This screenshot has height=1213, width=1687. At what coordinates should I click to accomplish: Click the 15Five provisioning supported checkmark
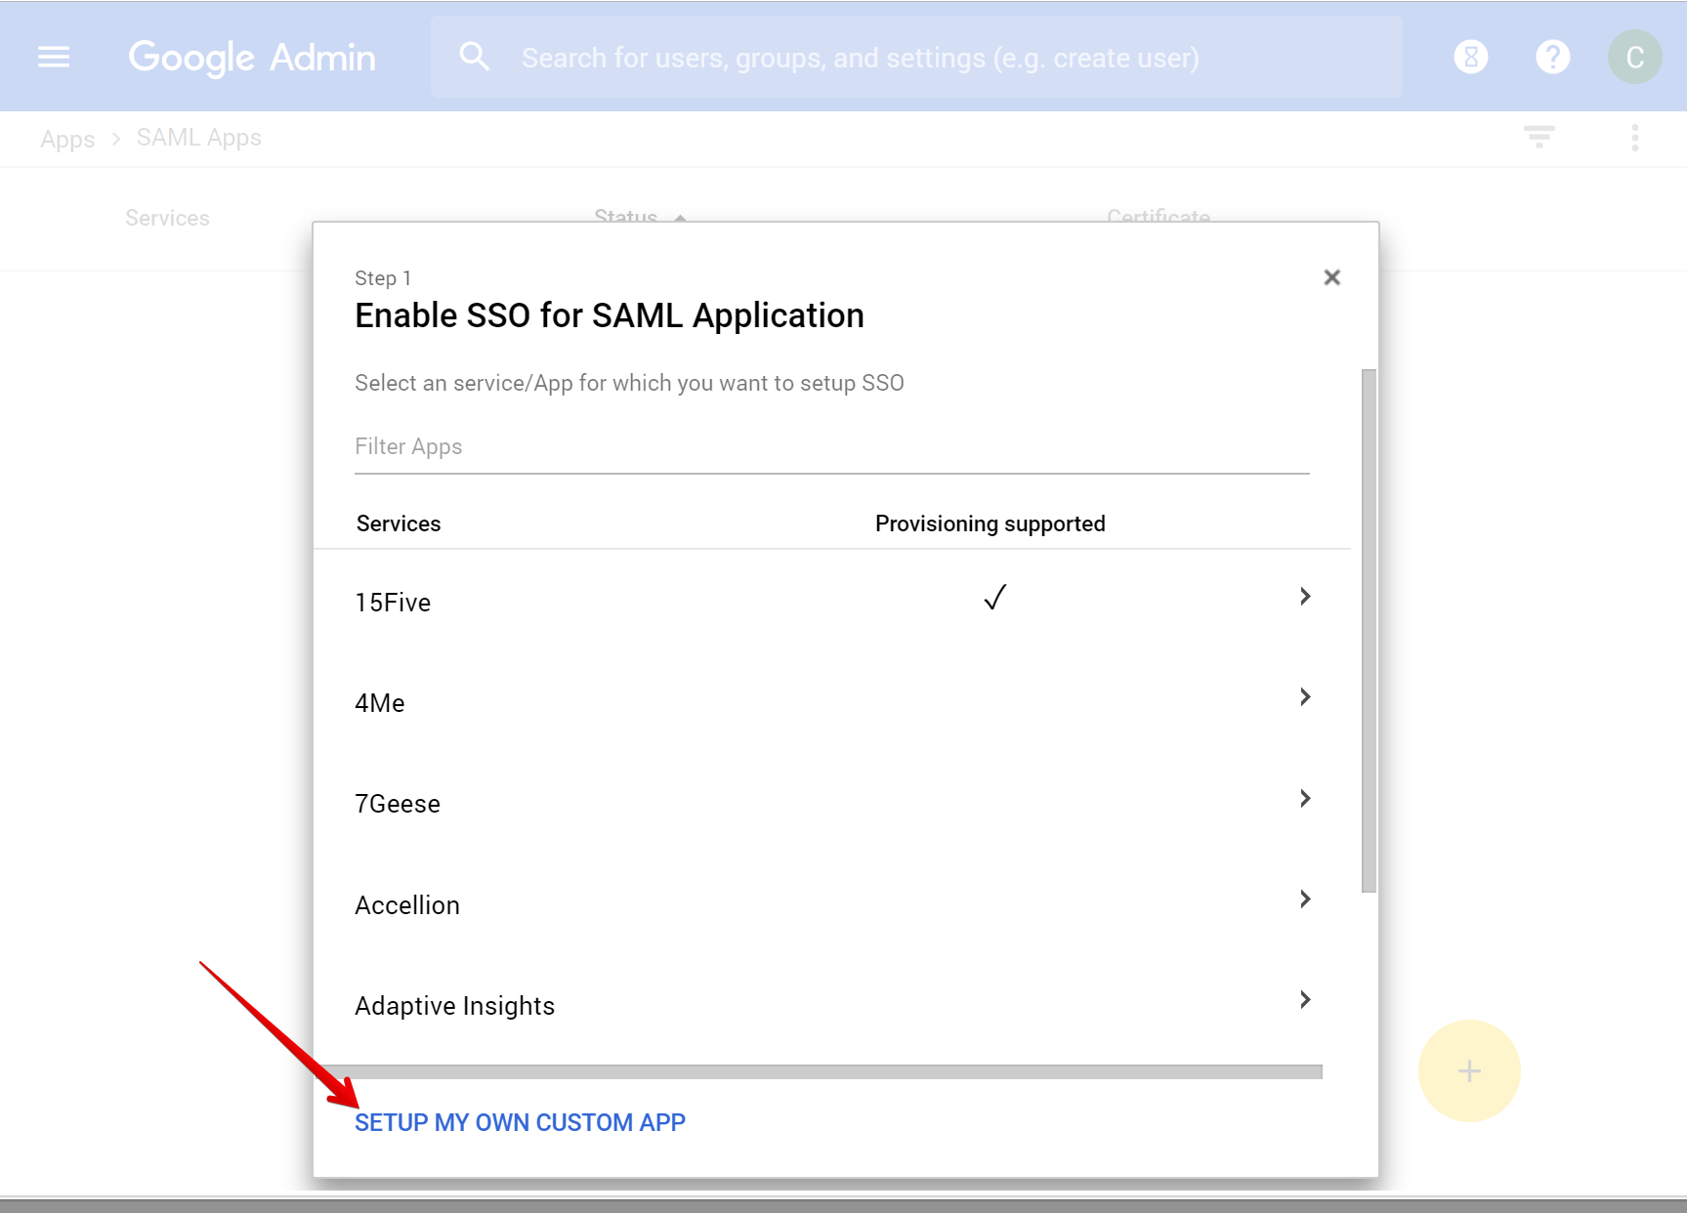point(993,597)
